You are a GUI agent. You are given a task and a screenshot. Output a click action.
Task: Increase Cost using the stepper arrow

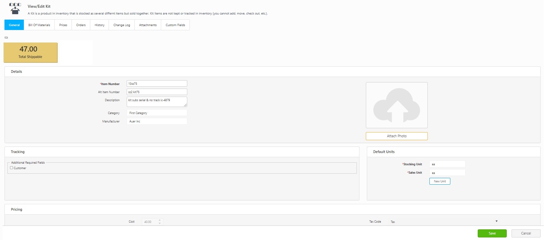[160, 220]
